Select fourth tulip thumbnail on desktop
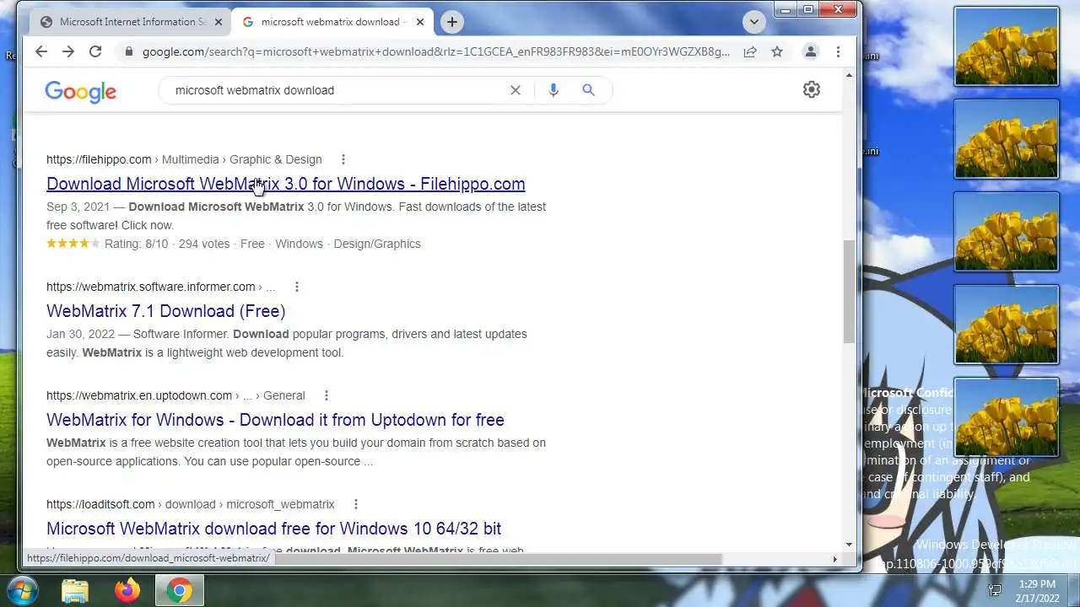This screenshot has width=1080, height=607. [x=1006, y=325]
